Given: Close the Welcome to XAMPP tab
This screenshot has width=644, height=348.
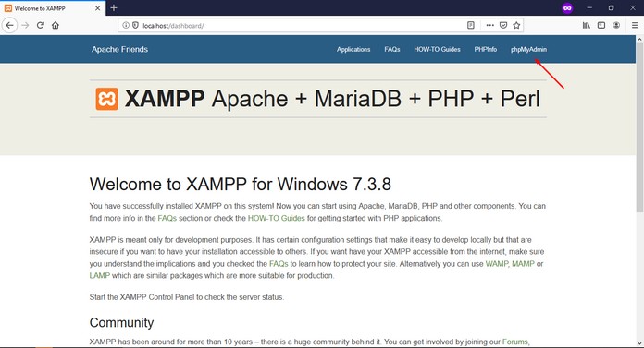Looking at the screenshot, I should pyautogui.click(x=98, y=8).
